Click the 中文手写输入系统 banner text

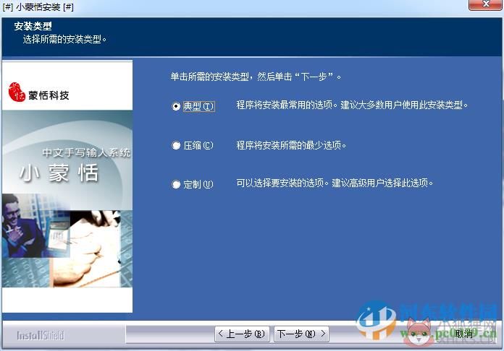[86, 152]
